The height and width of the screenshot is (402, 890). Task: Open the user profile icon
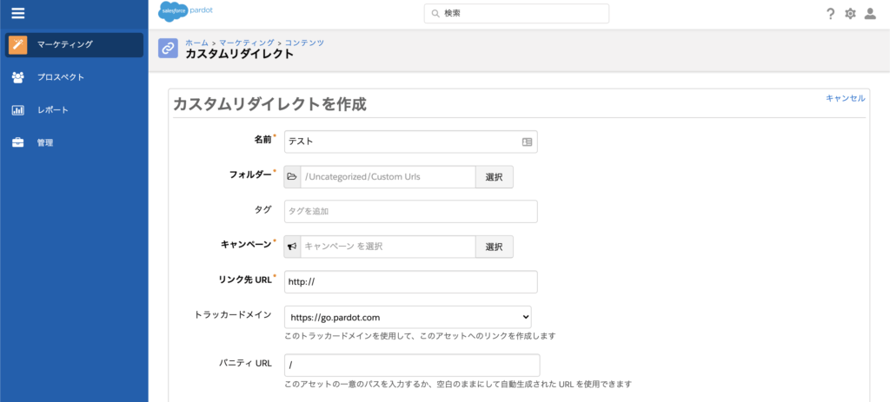click(869, 14)
